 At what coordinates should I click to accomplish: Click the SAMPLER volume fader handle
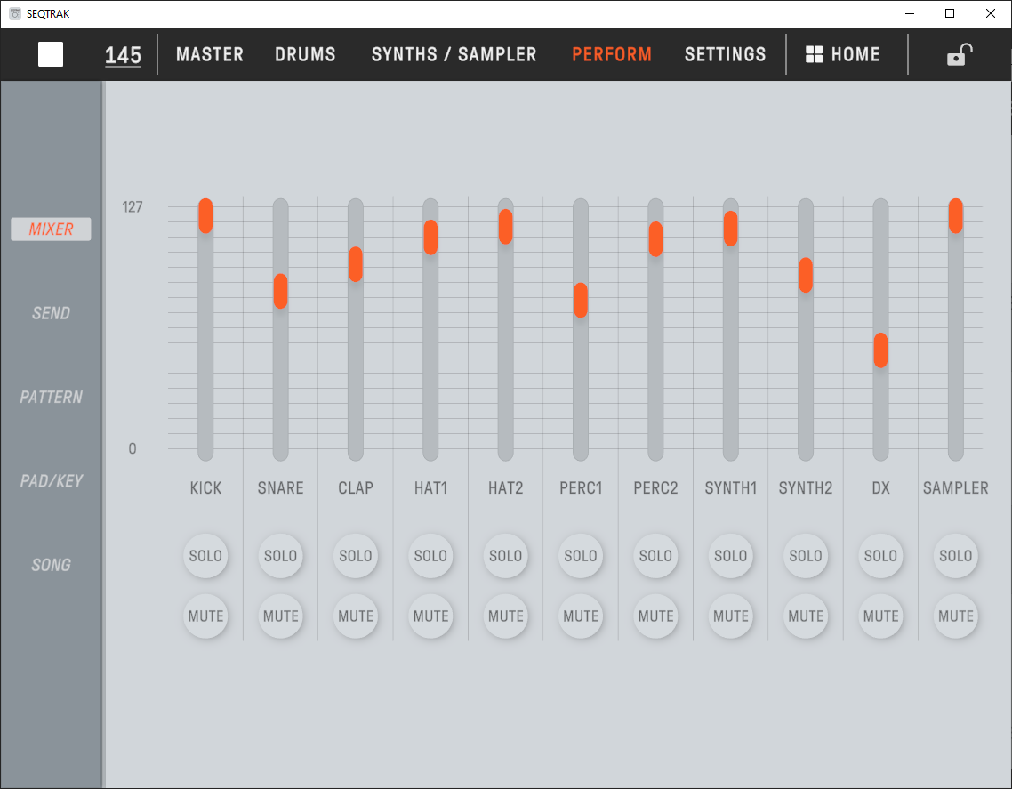point(956,215)
